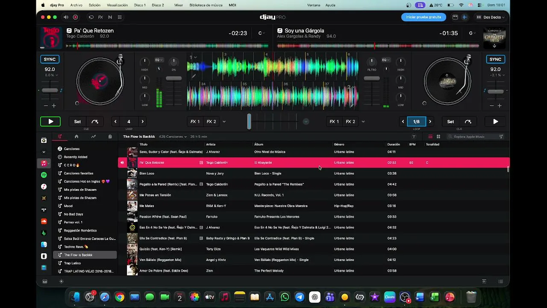
Task: Open the Finder files source in the sidebar
Action: [x=44, y=245]
